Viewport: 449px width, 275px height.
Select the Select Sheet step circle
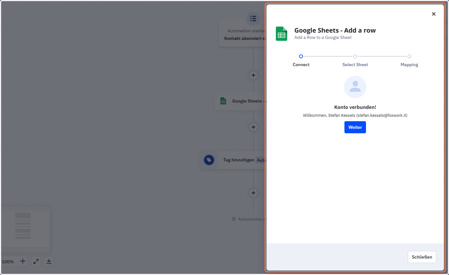pos(355,56)
